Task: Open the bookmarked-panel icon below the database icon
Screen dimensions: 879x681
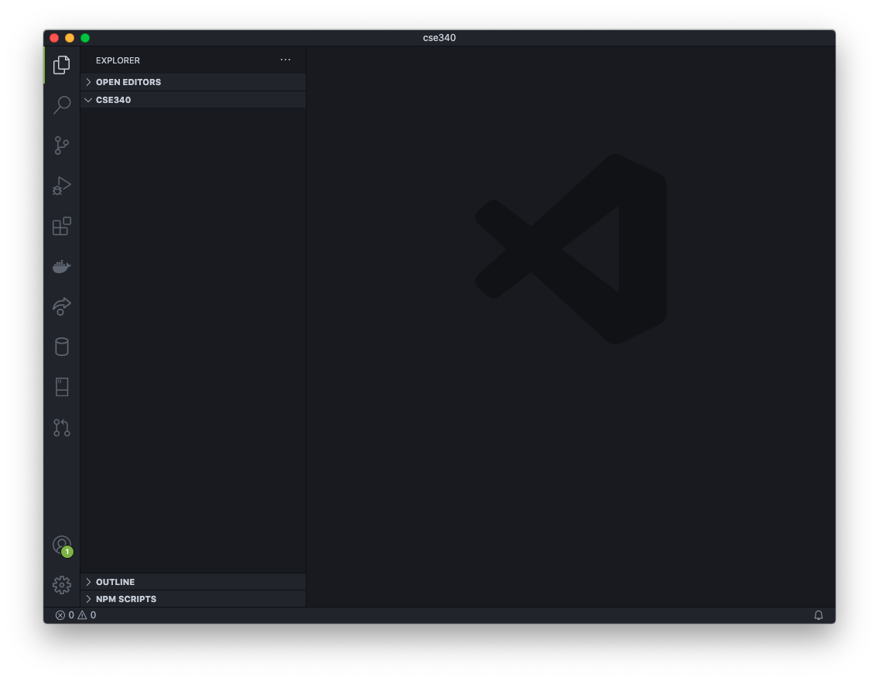Action: click(x=62, y=387)
